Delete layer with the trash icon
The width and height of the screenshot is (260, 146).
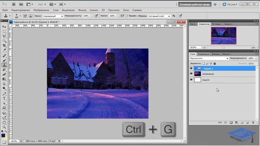(x=253, y=122)
